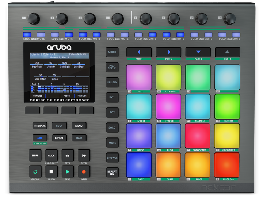The width and height of the screenshot is (263, 197).
Task: Open the BROWSE button
Action: coord(112,158)
